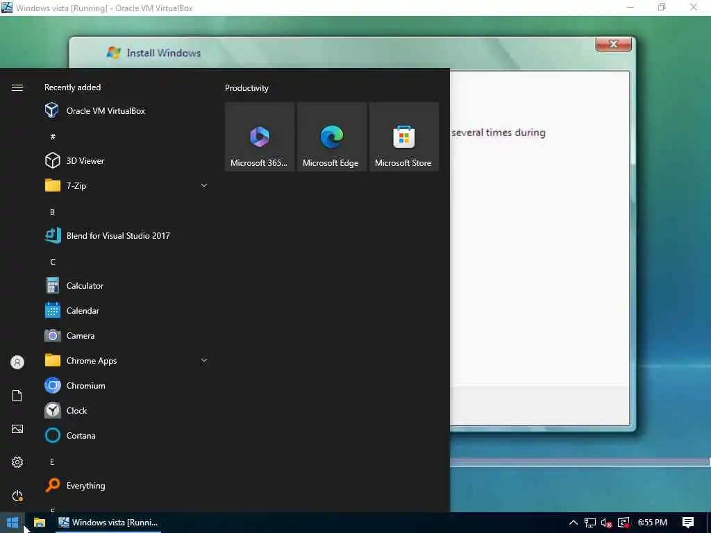Image resolution: width=711 pixels, height=533 pixels.
Task: Minimize the VirtualBox VM window
Action: (630, 7)
